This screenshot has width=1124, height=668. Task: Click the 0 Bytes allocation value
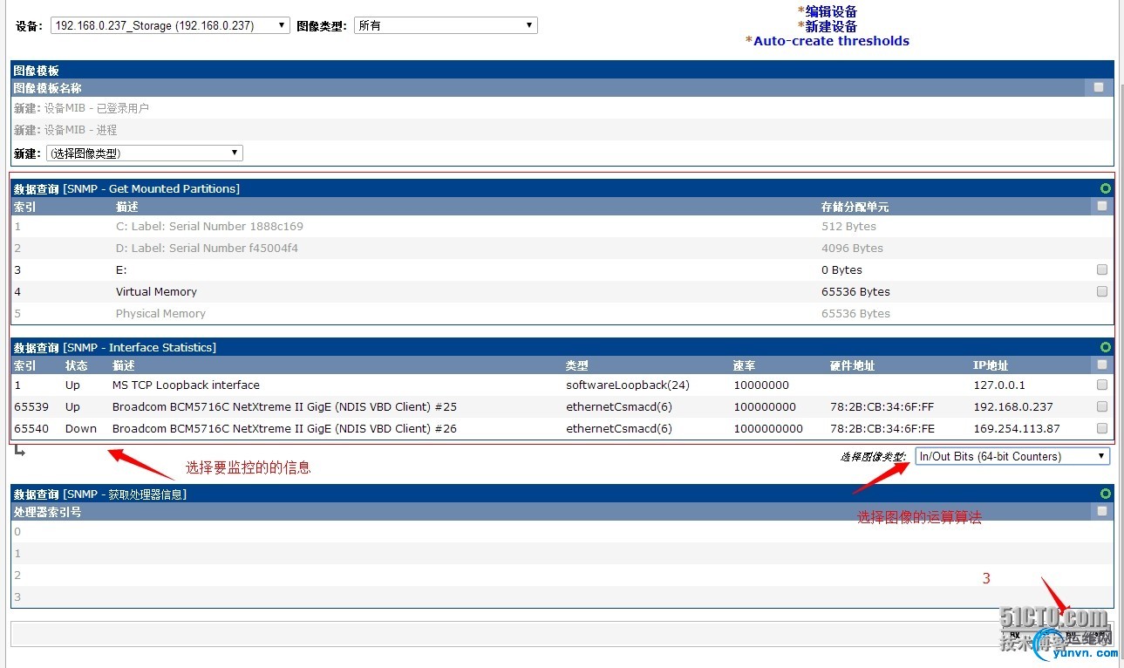point(841,269)
